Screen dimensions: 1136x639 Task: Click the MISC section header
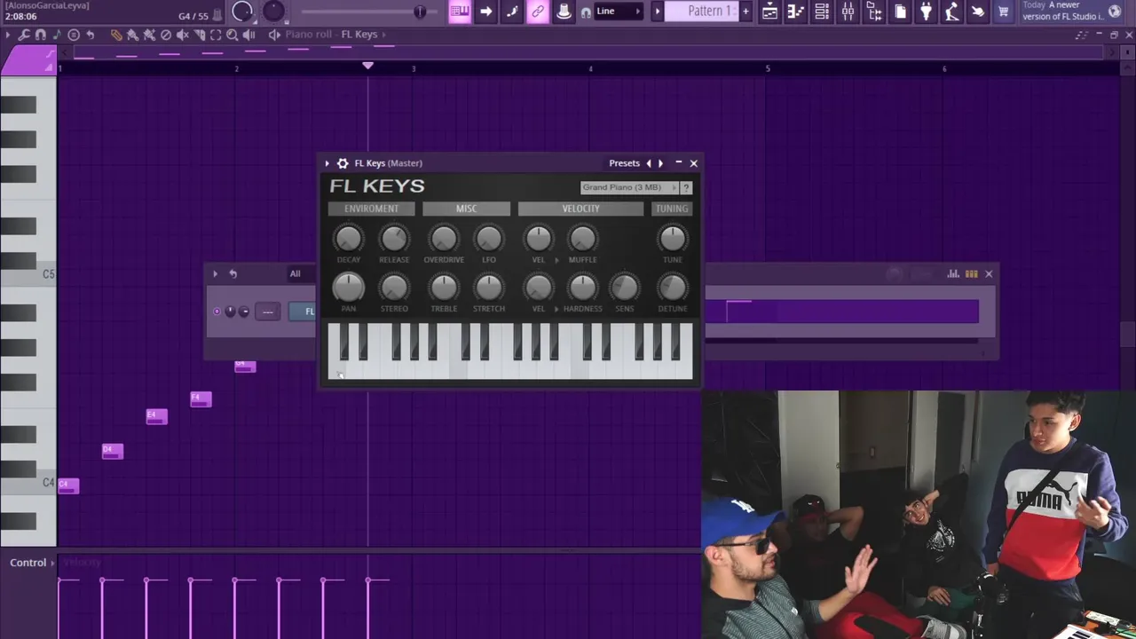click(x=466, y=209)
